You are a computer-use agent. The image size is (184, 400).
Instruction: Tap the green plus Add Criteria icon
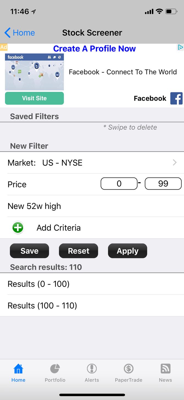coord(18,228)
